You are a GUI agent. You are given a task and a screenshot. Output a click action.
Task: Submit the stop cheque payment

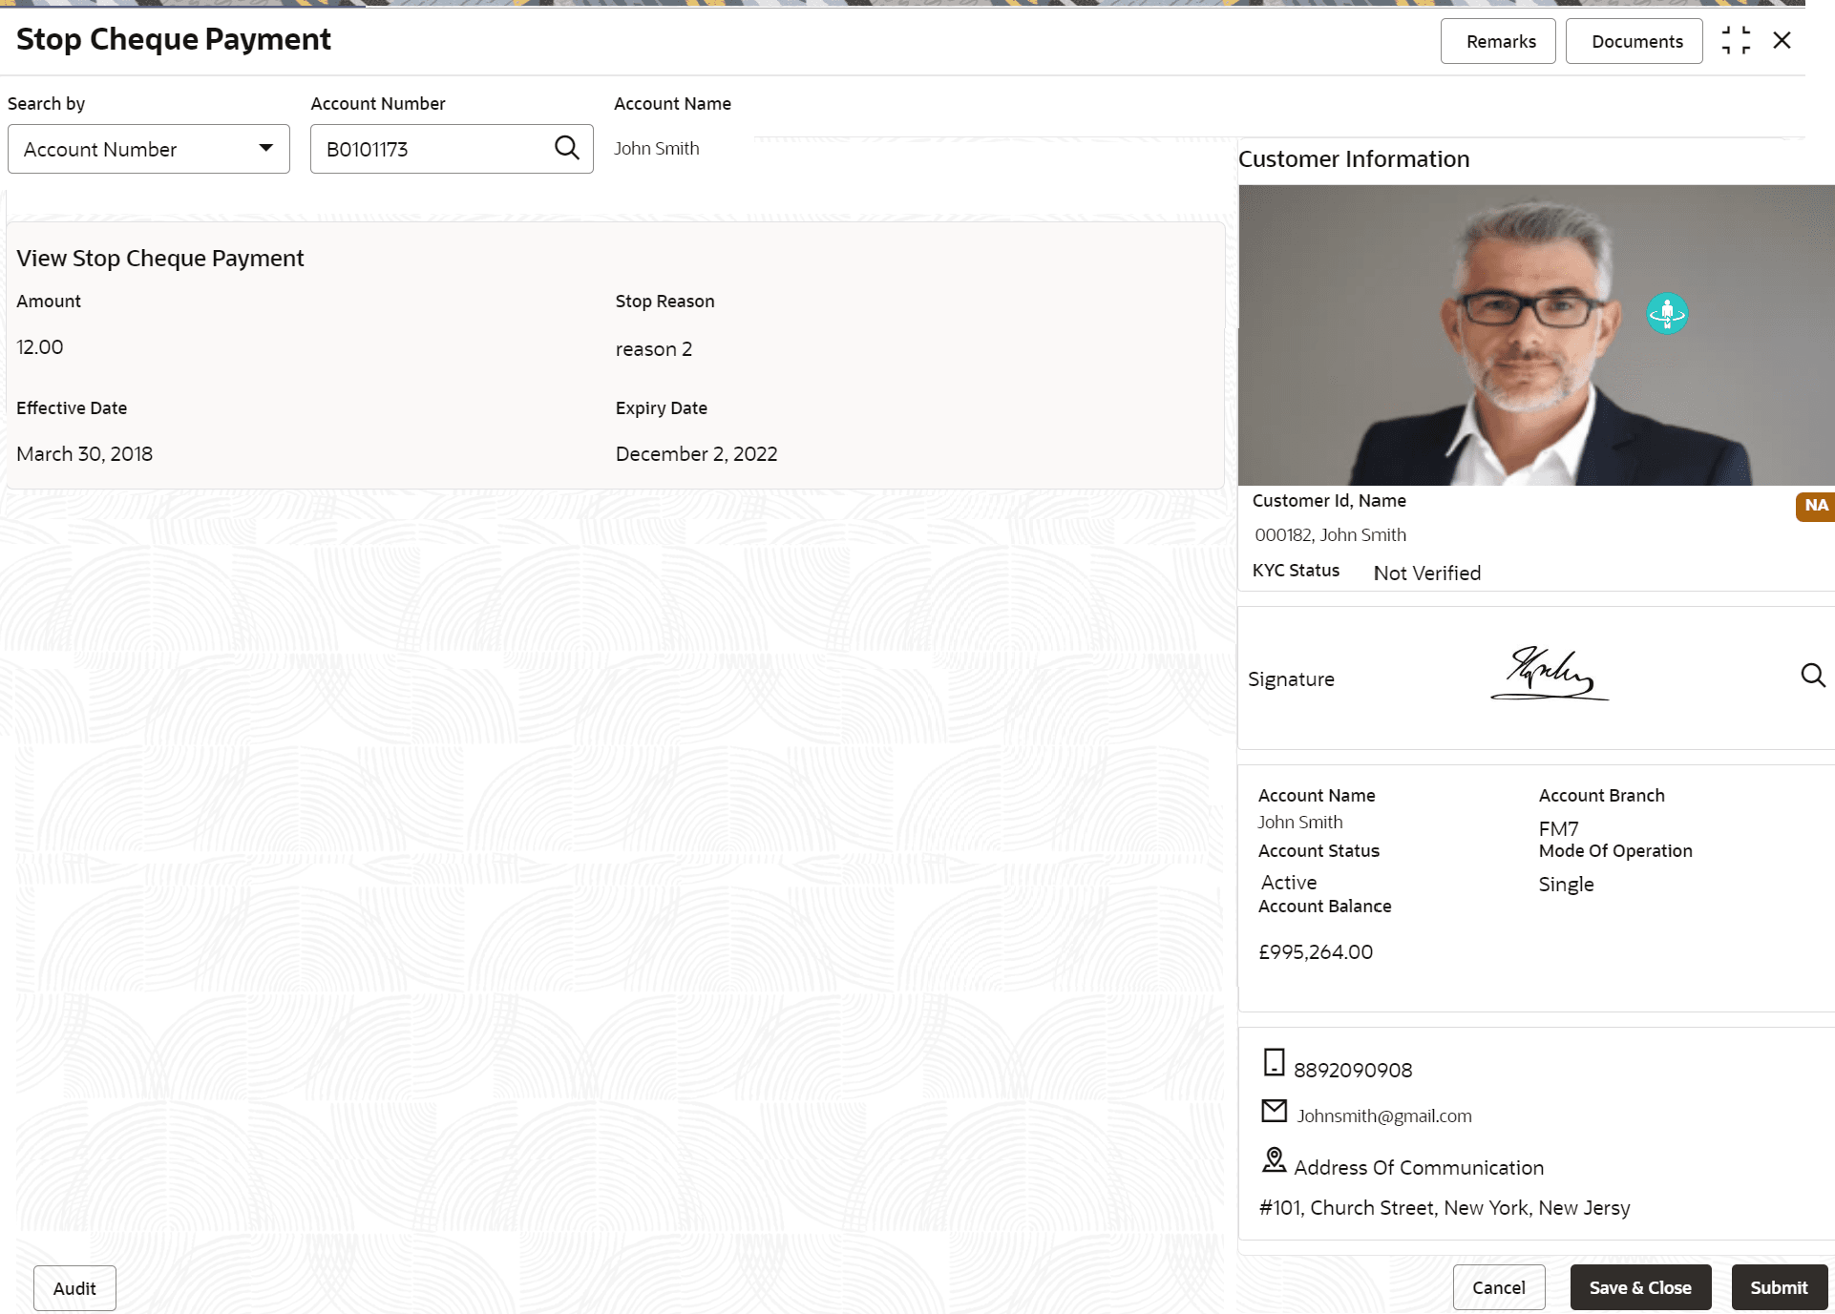click(1778, 1287)
